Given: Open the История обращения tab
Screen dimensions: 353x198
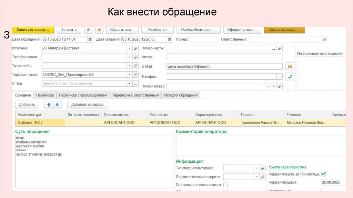Looking at the screenshot, I should [x=181, y=95].
